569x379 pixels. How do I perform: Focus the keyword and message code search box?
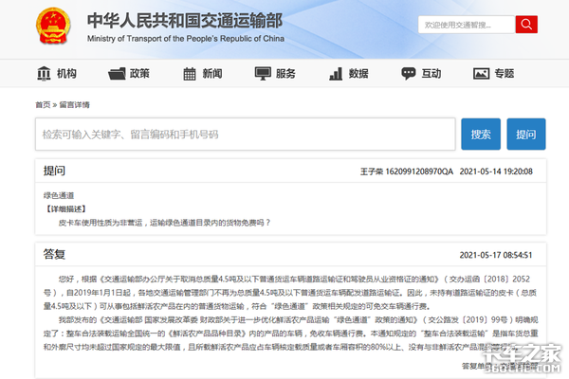(246, 135)
